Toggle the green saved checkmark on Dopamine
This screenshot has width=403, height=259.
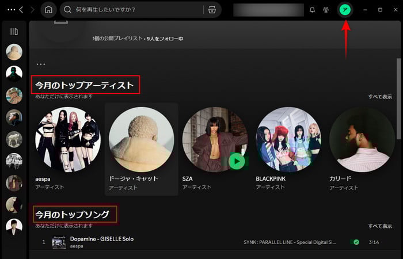(356, 242)
